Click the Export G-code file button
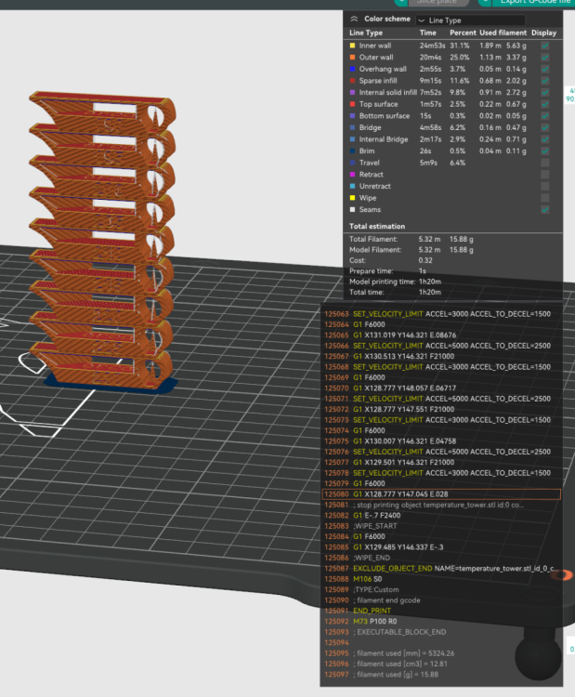This screenshot has width=575, height=697. click(534, 2)
